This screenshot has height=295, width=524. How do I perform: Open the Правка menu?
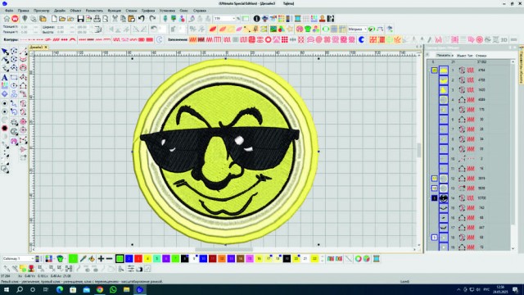tap(24, 11)
